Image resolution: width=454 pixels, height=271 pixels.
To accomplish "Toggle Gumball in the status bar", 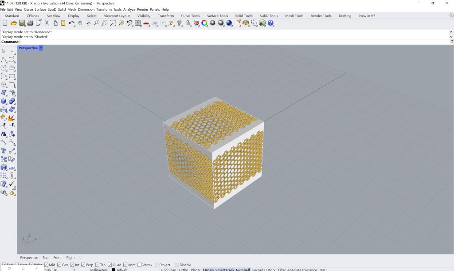I will click(x=243, y=270).
